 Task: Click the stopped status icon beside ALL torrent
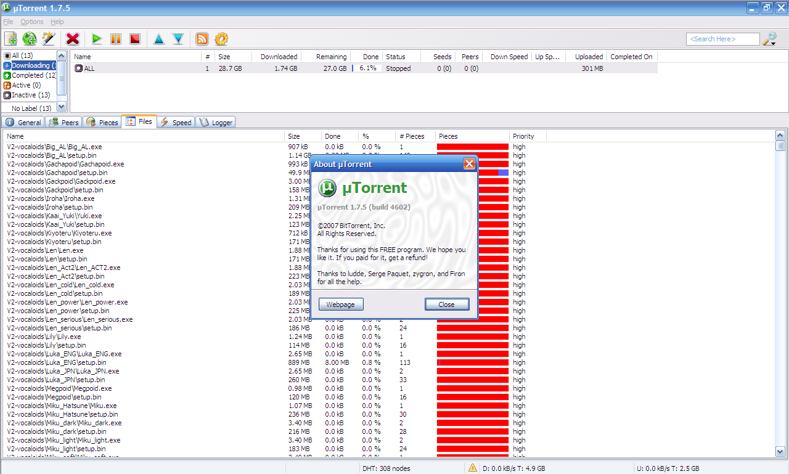click(78, 68)
